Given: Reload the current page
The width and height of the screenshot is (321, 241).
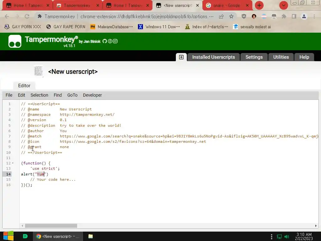Looking at the screenshot, I should [27, 16].
